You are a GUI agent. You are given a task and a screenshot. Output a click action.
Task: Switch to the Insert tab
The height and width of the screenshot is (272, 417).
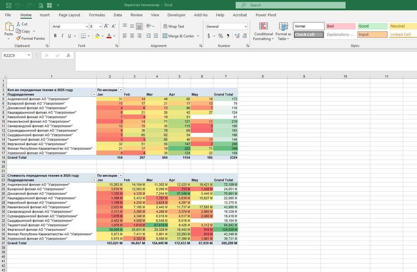[45, 15]
